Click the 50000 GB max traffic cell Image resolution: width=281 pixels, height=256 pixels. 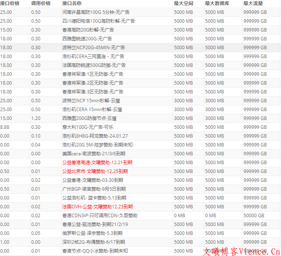coord(254,216)
